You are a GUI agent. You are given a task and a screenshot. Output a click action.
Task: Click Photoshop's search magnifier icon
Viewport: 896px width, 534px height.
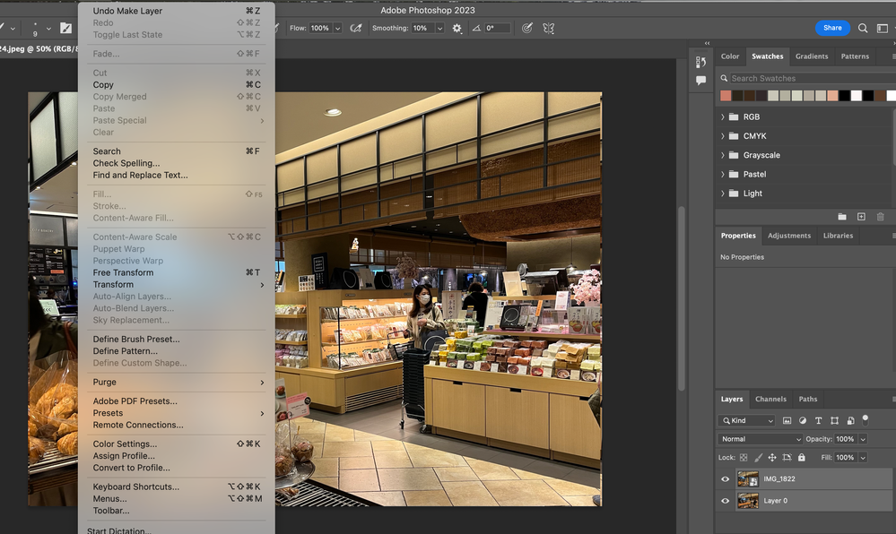pyautogui.click(x=862, y=28)
